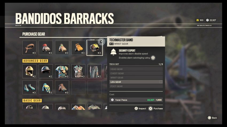Image resolution: width=227 pixels, height=127 pixels.
Task: Select the rope bracelet wrist gear
Action: (30, 48)
